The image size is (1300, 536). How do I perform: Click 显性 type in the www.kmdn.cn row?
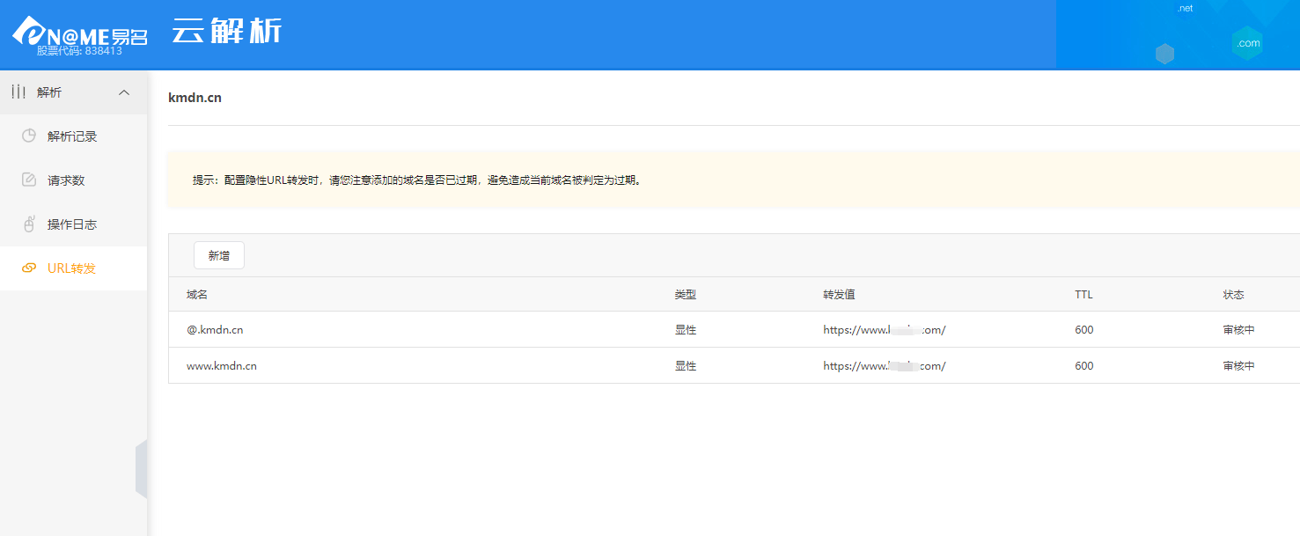686,366
